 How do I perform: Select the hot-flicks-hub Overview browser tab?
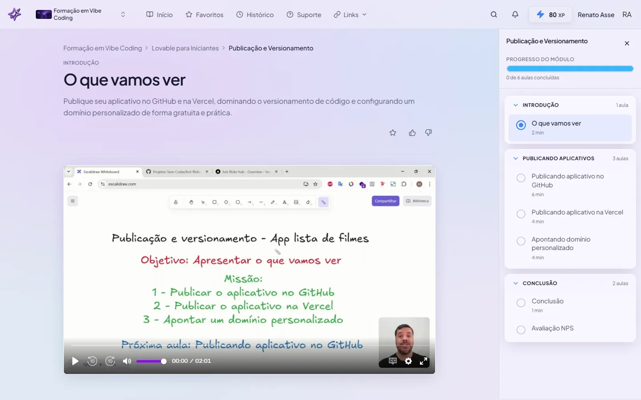coord(247,172)
